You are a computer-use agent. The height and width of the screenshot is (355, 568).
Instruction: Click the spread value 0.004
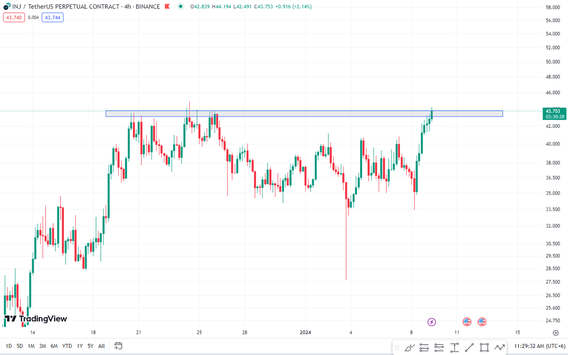click(x=33, y=18)
